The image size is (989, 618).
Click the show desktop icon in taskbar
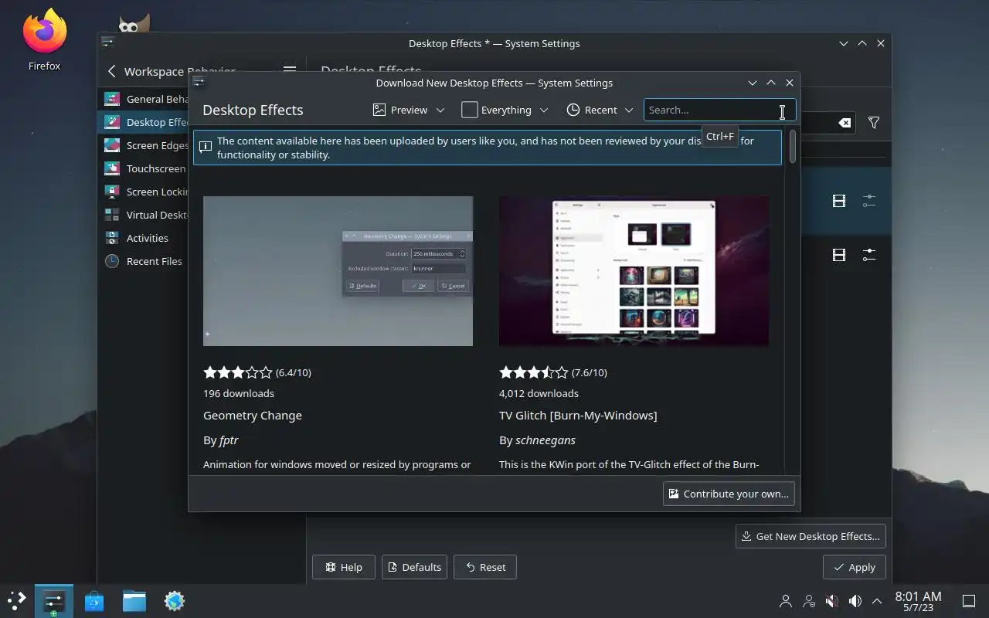[969, 601]
